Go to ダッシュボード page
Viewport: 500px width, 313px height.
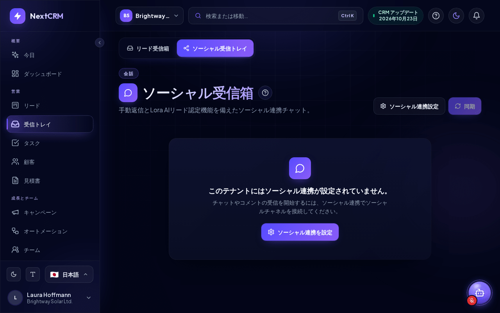click(50, 74)
